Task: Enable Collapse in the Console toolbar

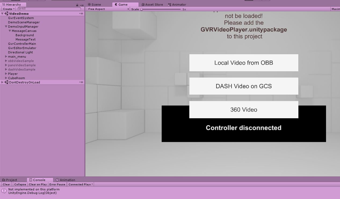Action: click(20, 184)
